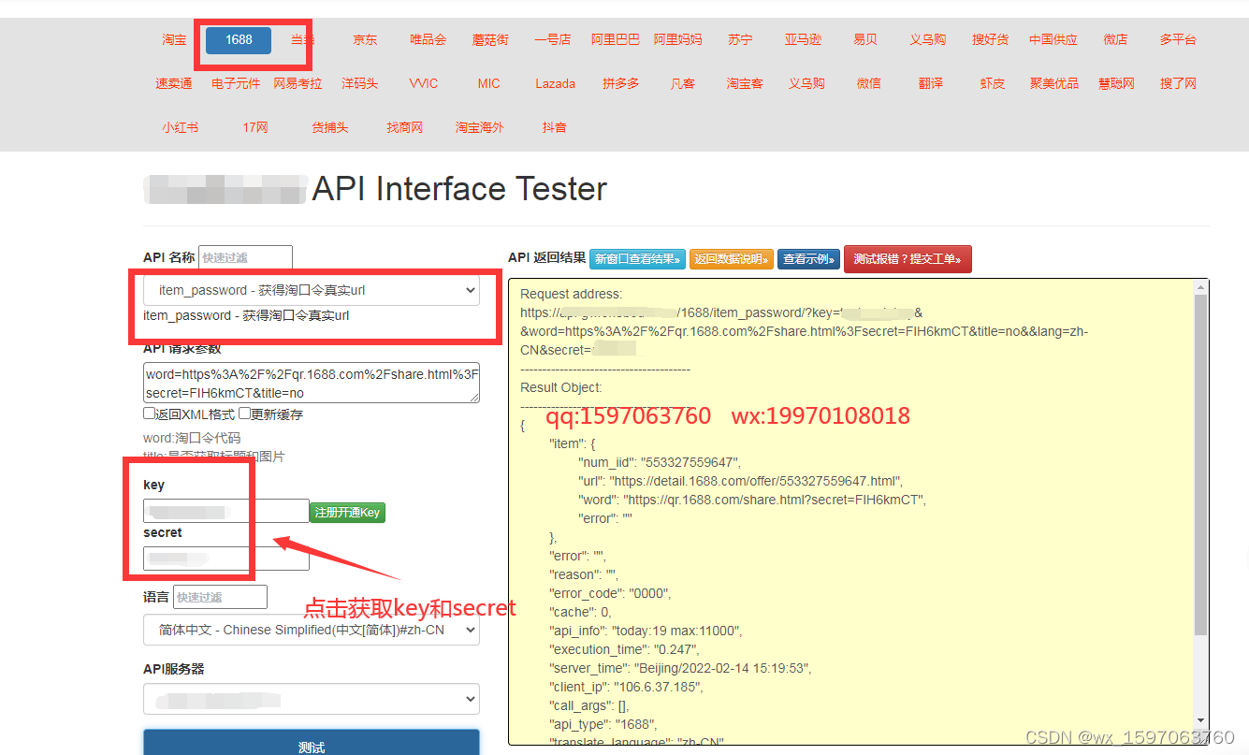Select the 虾皮 platform tab
Viewport: 1249px width, 755px height.
pyautogui.click(x=992, y=83)
